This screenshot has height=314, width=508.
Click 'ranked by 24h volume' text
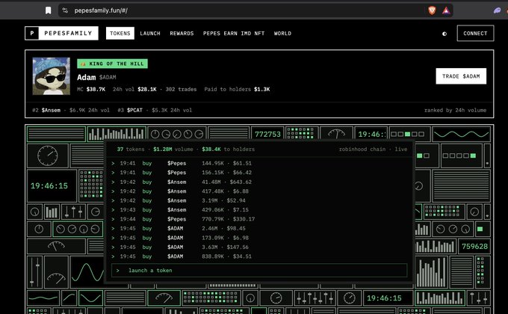[455, 111]
